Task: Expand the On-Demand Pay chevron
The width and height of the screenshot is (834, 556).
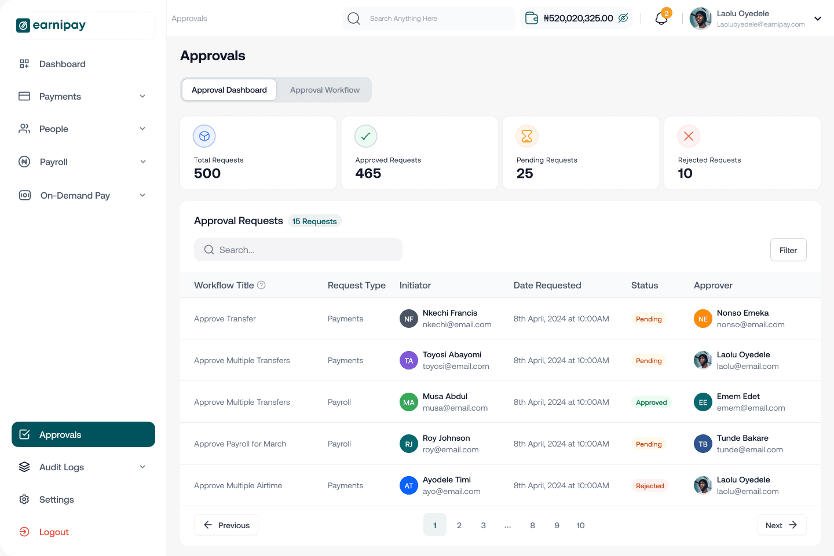Action: [x=142, y=196]
